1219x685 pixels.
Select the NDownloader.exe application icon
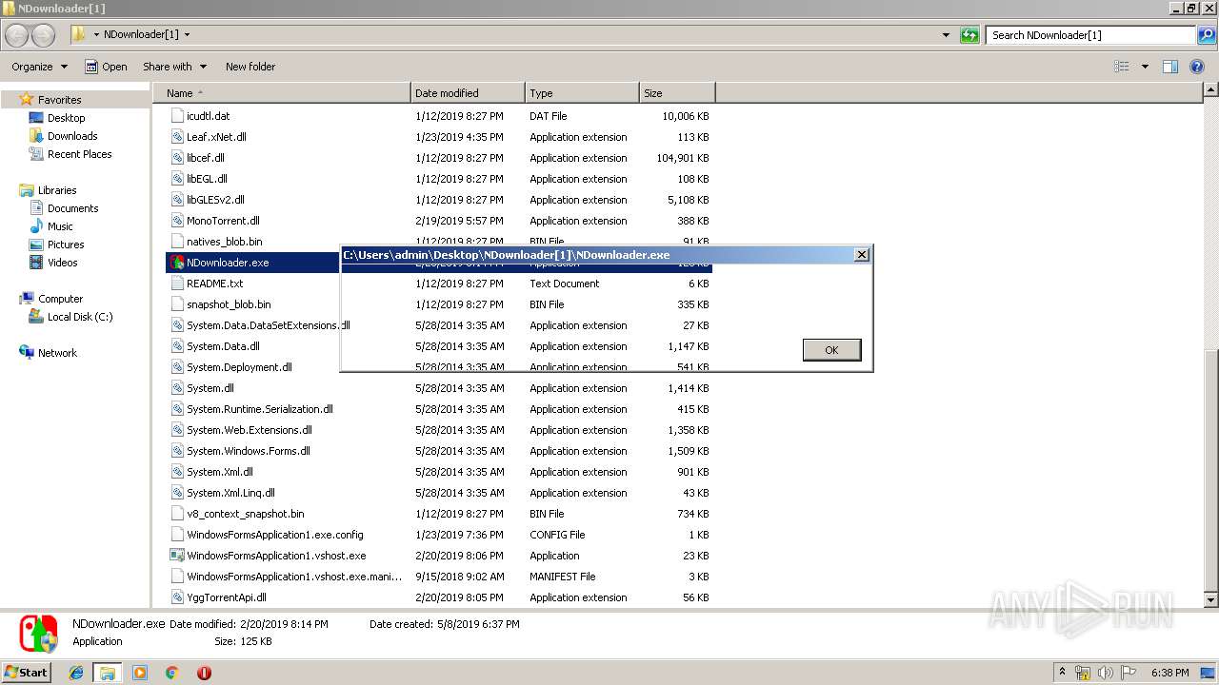point(176,263)
